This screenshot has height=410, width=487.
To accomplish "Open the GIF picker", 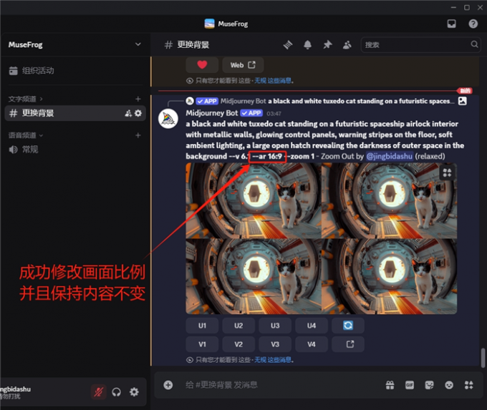I will [x=410, y=385].
